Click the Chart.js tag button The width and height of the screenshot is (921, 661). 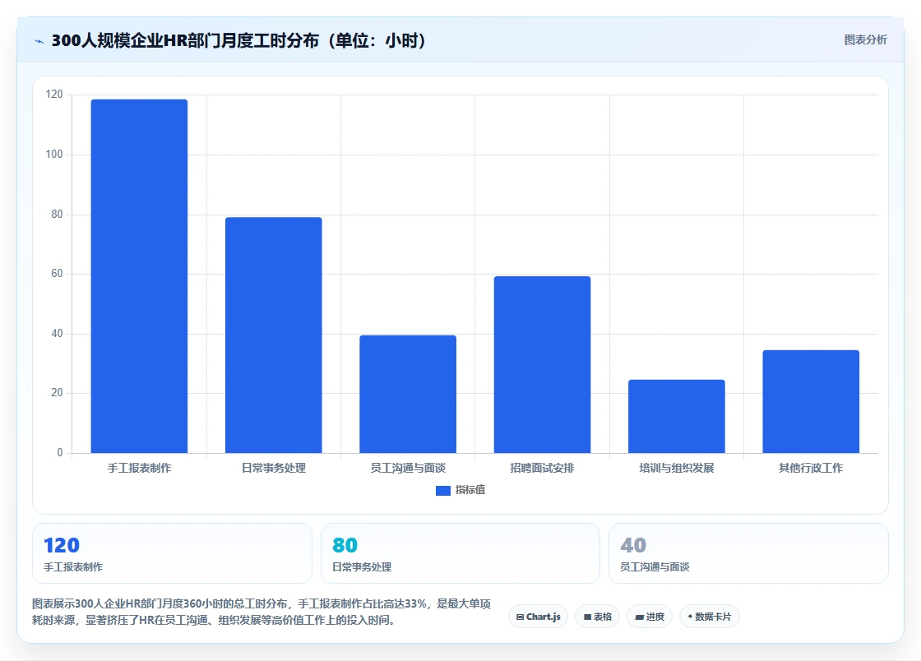538,617
